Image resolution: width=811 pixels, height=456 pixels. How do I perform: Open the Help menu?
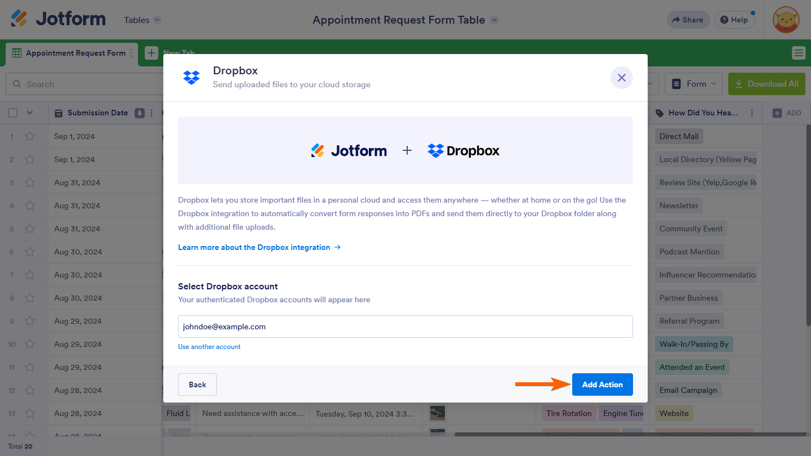[x=734, y=20]
